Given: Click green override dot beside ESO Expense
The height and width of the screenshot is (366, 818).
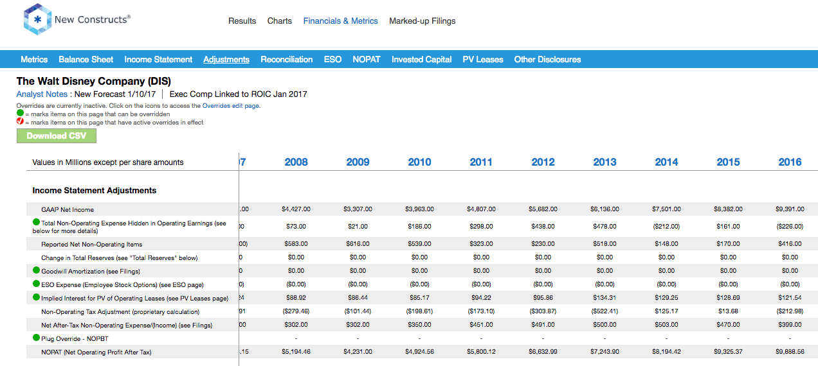Looking at the screenshot, I should [37, 284].
